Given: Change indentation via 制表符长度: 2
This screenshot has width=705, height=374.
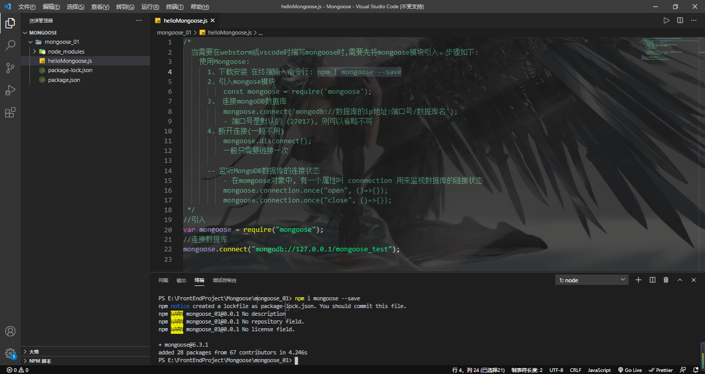Looking at the screenshot, I should 527,370.
